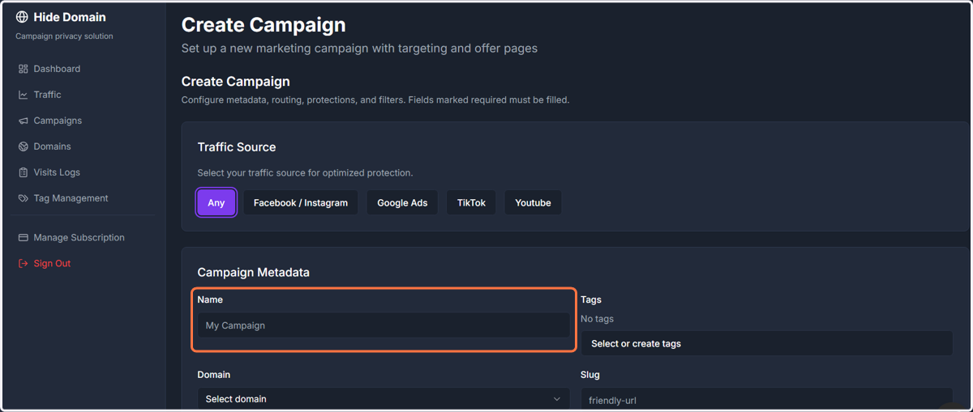Image resolution: width=973 pixels, height=412 pixels.
Task: Open the Select domain dropdown
Action: 384,399
